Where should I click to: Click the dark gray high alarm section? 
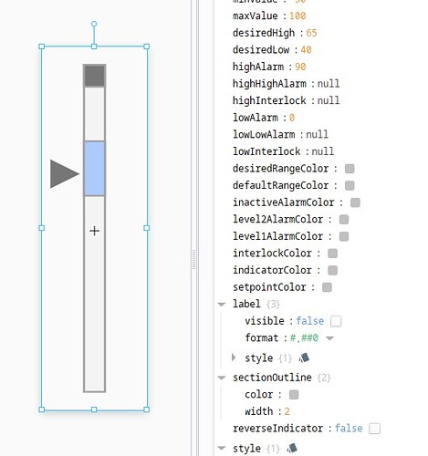point(95,76)
